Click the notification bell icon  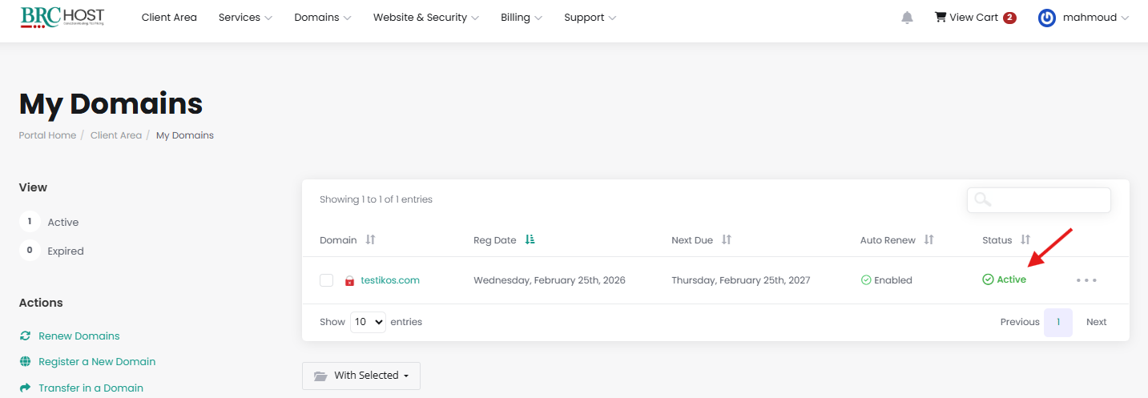907,18
